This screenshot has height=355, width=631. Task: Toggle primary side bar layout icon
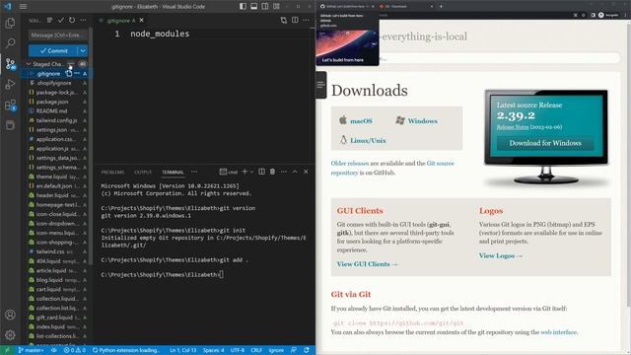243,7
